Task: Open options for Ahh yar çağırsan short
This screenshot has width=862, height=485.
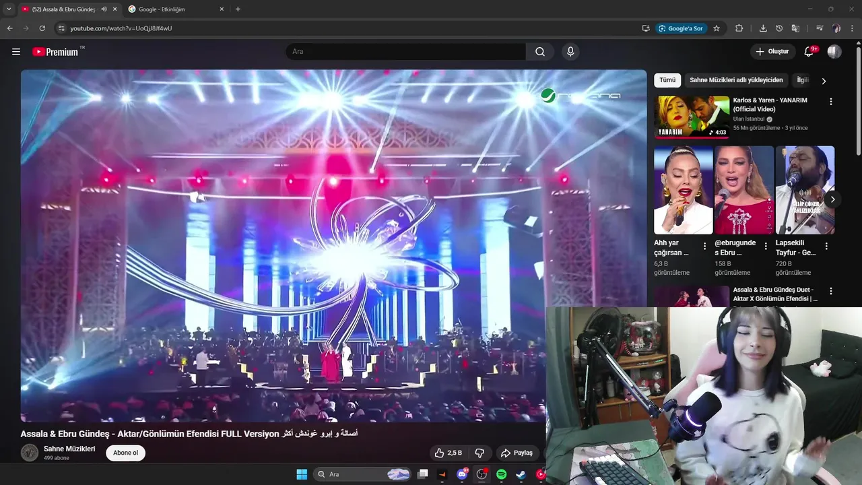Action: tap(704, 247)
